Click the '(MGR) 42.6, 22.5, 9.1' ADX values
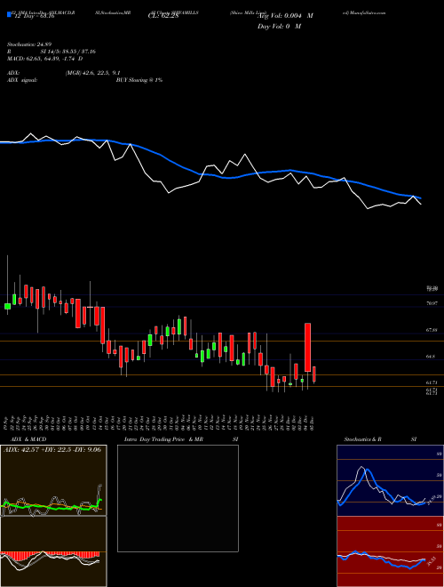Viewport: 444px width, 587px height. 92,73
